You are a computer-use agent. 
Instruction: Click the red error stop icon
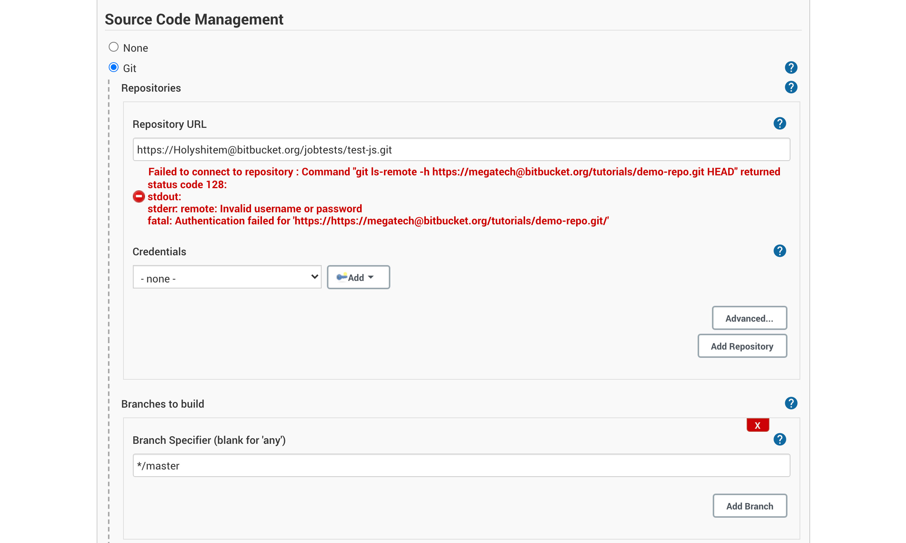(139, 196)
